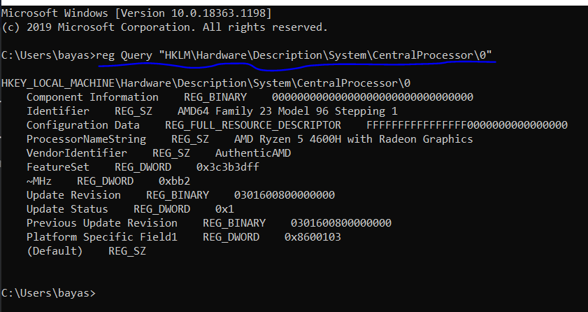
Task: Click the Update Status value 0x1
Action: [x=224, y=209]
